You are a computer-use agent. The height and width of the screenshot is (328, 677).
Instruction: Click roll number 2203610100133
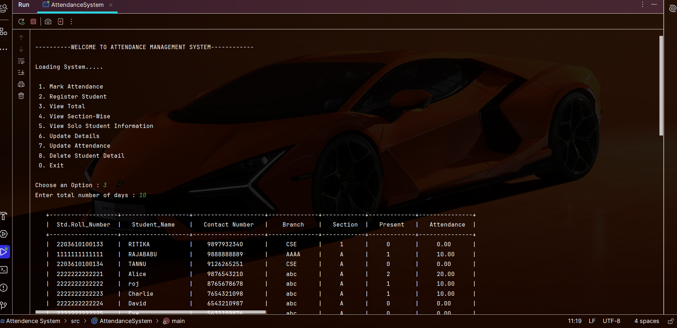tap(80, 244)
